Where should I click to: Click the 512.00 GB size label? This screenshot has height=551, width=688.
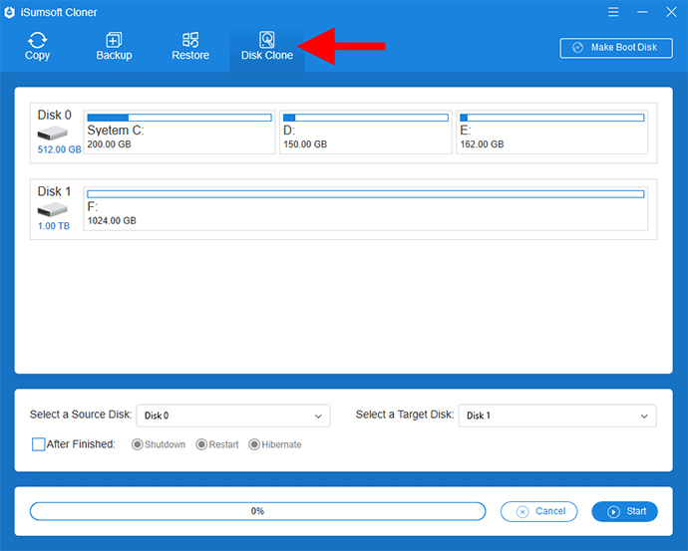pyautogui.click(x=59, y=149)
